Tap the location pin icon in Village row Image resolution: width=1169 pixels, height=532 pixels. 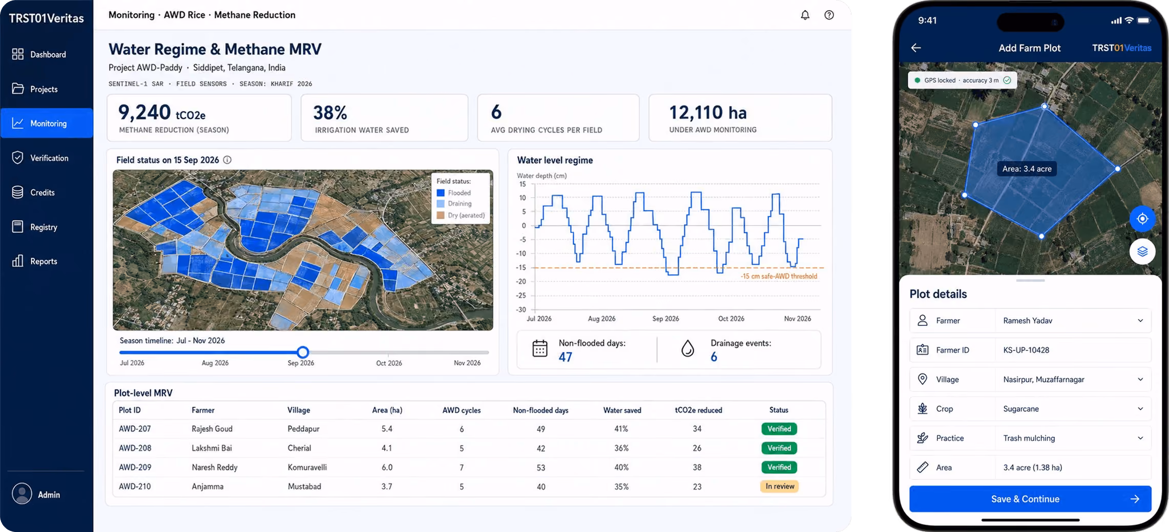[x=922, y=379]
